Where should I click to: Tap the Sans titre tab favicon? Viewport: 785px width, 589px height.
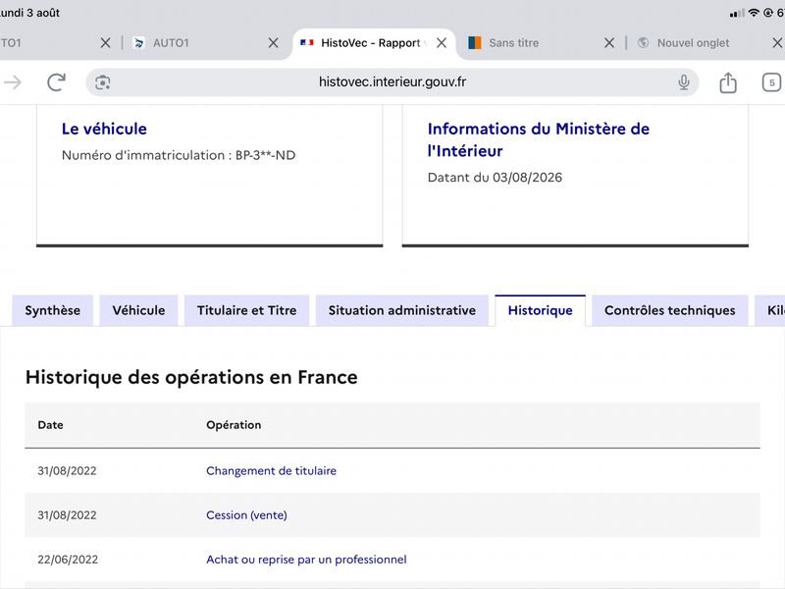click(475, 43)
